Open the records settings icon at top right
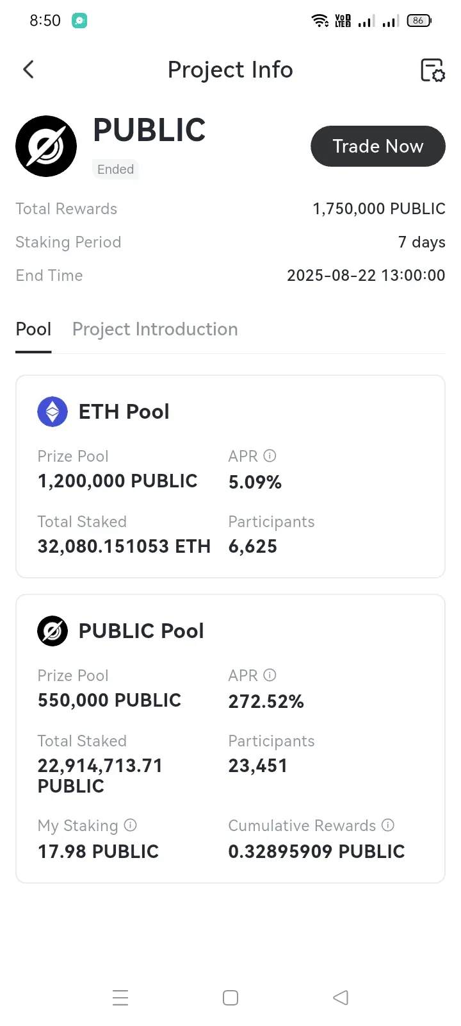This screenshot has width=461, height=1026. pyautogui.click(x=432, y=70)
